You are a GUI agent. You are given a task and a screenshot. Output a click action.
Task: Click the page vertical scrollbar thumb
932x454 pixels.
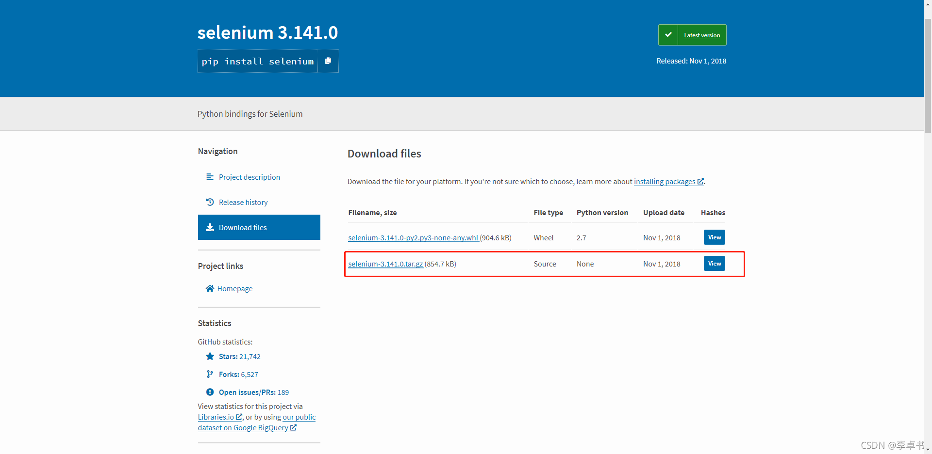pyautogui.click(x=928, y=76)
